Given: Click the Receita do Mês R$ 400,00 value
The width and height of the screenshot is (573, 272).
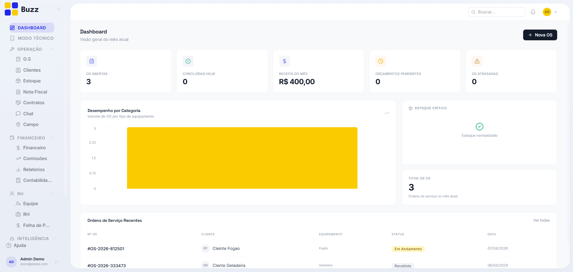Looking at the screenshot, I should pyautogui.click(x=297, y=82).
